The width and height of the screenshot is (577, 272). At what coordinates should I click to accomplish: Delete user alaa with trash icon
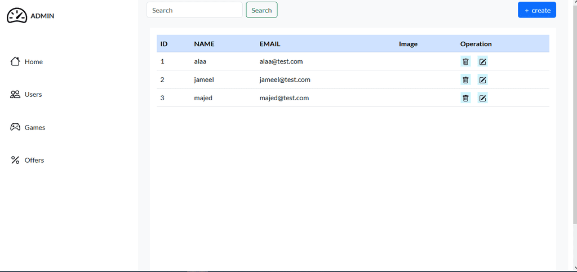(465, 61)
